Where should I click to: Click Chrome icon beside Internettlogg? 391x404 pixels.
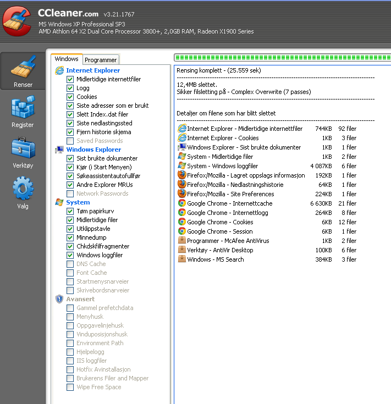coord(182,212)
